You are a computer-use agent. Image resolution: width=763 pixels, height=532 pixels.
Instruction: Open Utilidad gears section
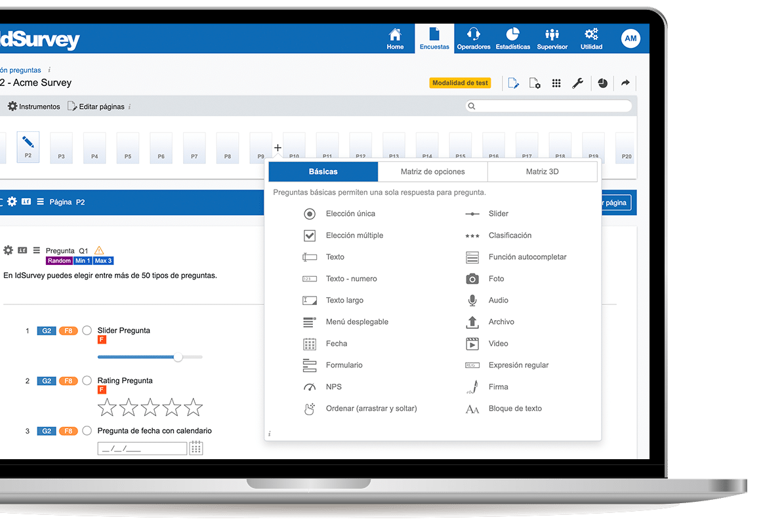pyautogui.click(x=591, y=39)
